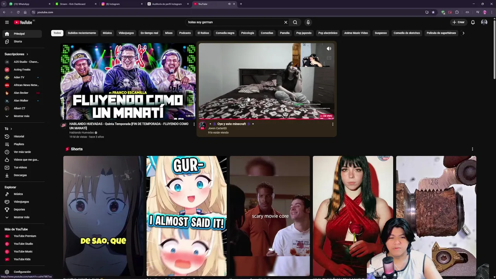Screen dimensions: 496x279
Task: Open Playlists in sidebar
Action: coord(21,144)
